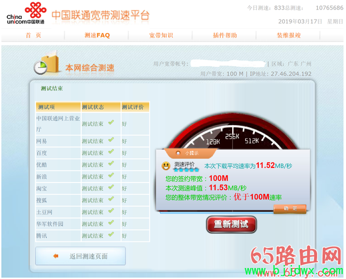Click the 返回测速页面 back button
This screenshot has width=346, height=279.
80,256
